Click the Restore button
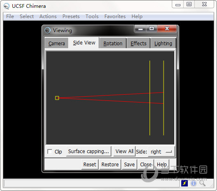Viewport: 217px width, 191px height. click(x=110, y=165)
